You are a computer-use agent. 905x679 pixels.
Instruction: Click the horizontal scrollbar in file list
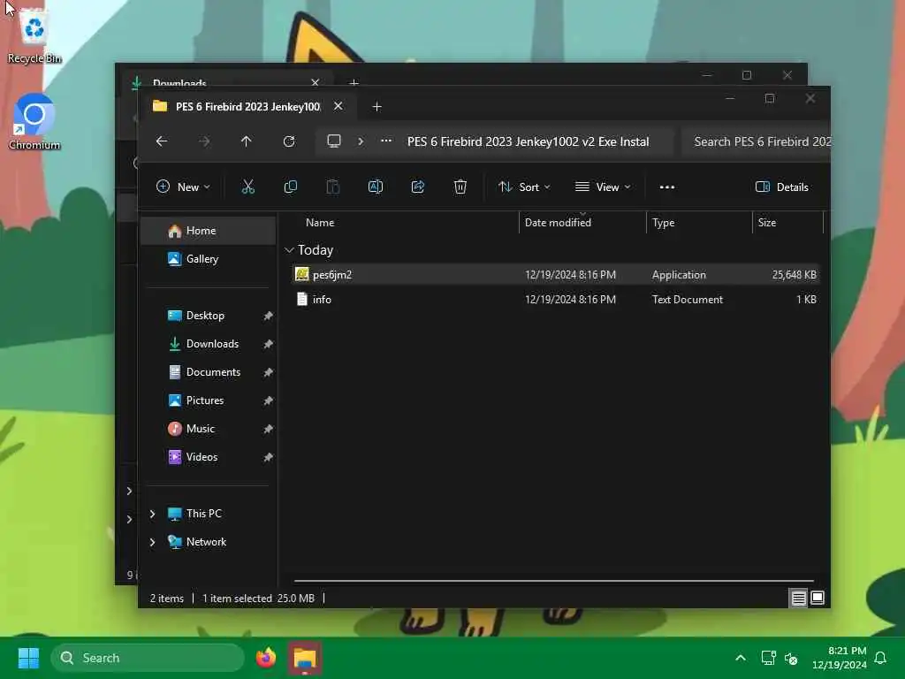click(553, 580)
